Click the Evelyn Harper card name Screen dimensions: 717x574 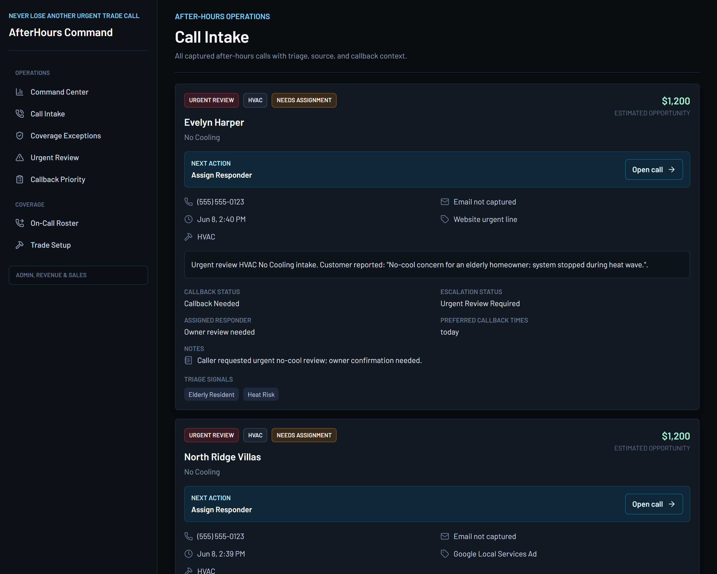tap(214, 122)
